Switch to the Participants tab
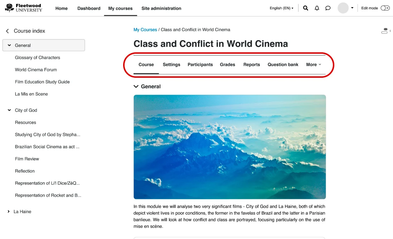 (x=200, y=64)
